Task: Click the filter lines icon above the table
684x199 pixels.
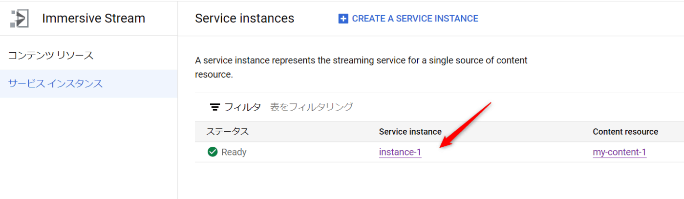Action: click(x=214, y=107)
